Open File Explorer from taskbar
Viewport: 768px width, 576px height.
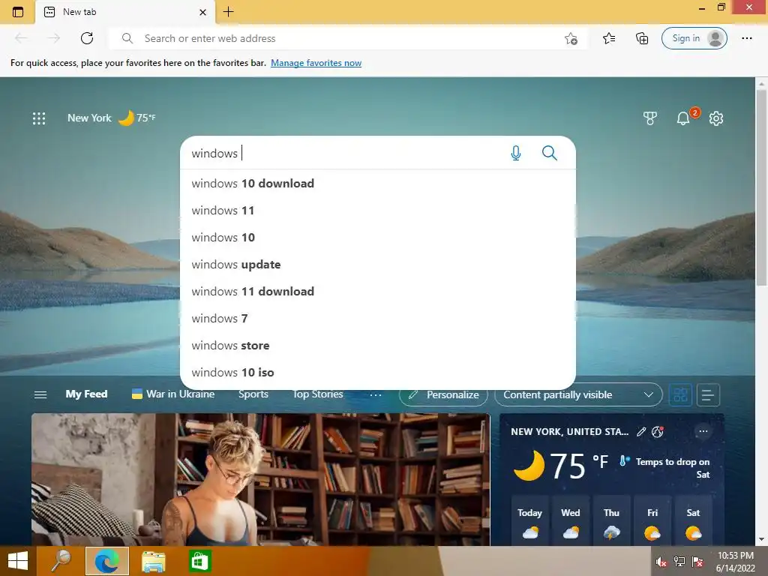(153, 561)
